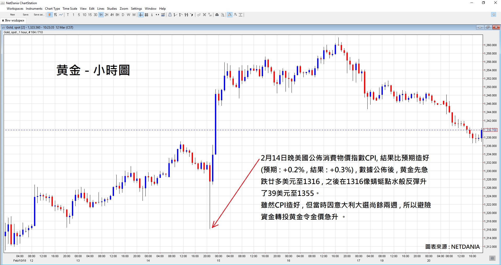
Task: Toggle the crosshair cursor tool
Action: (141, 15)
